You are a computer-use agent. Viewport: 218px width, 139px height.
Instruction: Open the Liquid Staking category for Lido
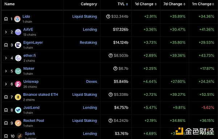tap(85, 17)
